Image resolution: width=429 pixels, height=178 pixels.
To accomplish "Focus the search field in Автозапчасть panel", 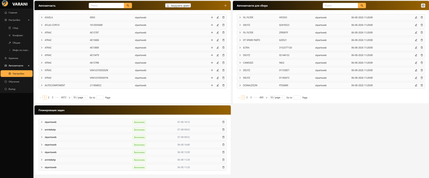I will click(106, 6).
